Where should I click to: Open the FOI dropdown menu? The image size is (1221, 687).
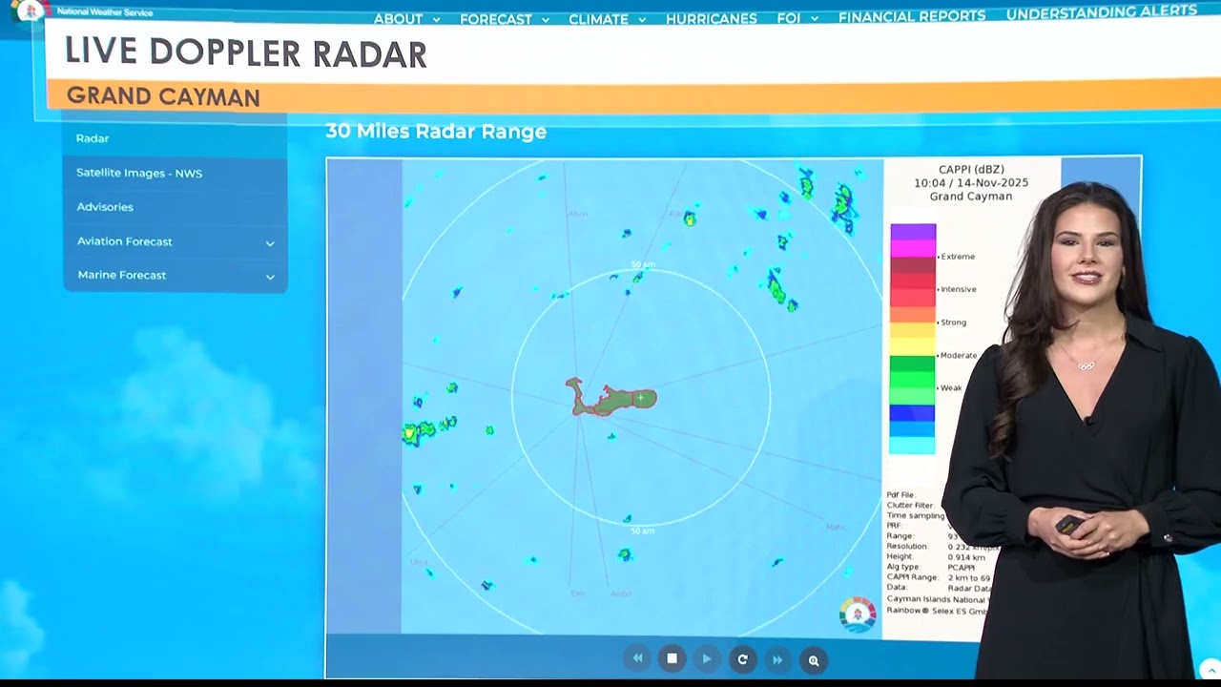797,18
